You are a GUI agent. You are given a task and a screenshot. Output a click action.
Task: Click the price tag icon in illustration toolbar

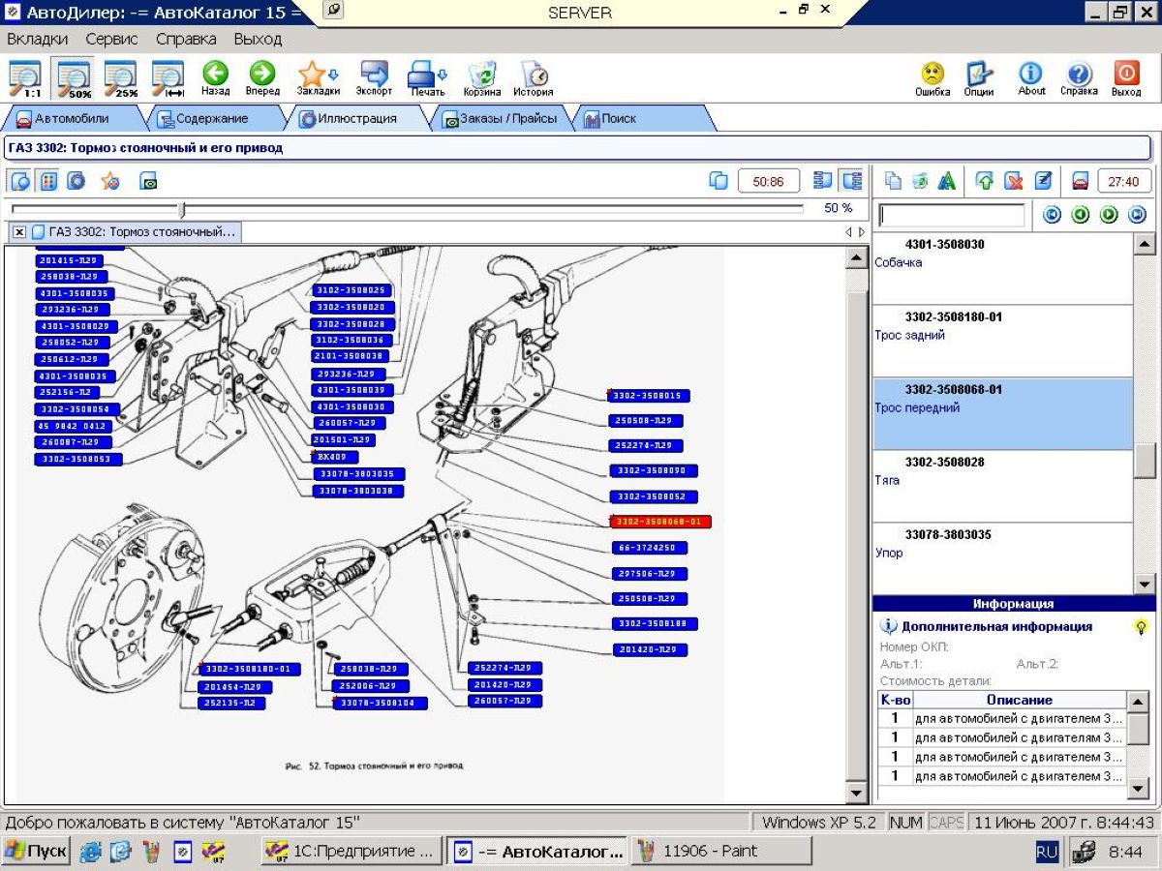[x=148, y=181]
